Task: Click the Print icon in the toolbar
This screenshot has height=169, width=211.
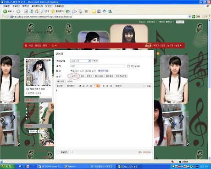Action: click(x=80, y=12)
